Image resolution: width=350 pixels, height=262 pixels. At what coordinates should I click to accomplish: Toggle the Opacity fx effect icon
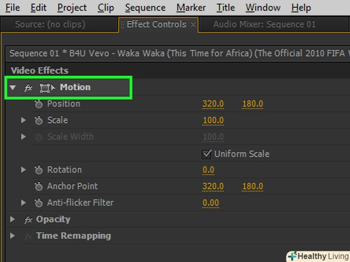pyautogui.click(x=28, y=220)
